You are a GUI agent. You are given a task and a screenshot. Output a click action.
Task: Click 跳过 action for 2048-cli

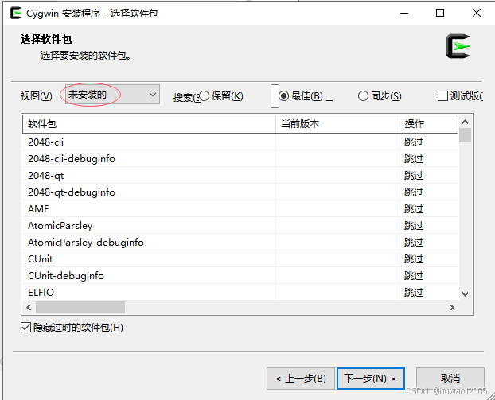coord(414,142)
